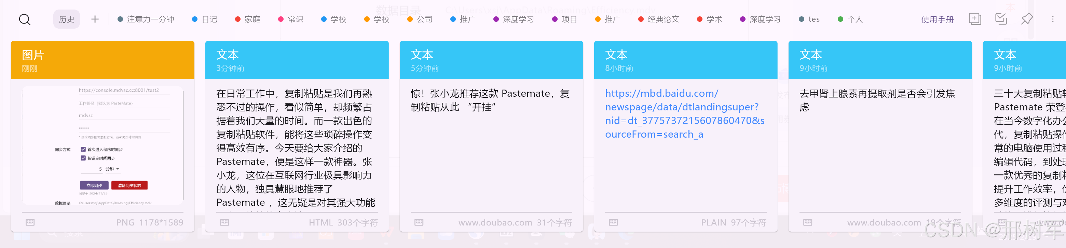
Task: Select the 学校 tag with orange dot
Action: click(377, 19)
